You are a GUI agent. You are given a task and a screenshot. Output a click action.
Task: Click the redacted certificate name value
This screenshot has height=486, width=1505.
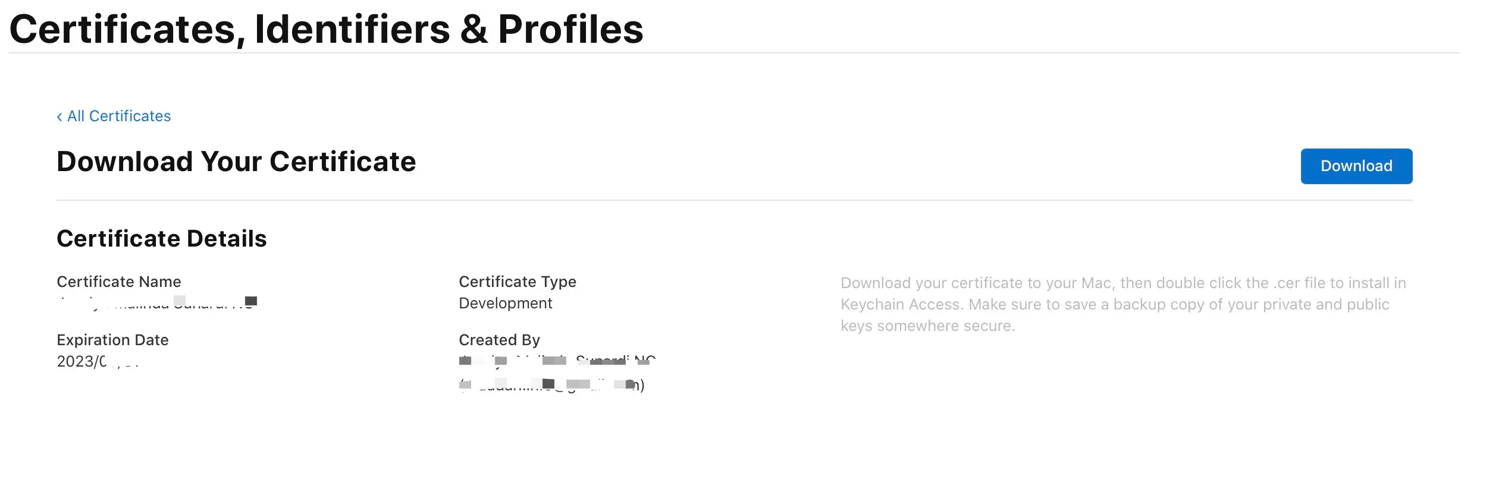click(157, 302)
